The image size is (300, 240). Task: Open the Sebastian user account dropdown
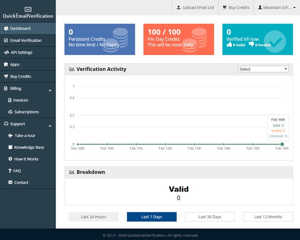click(x=277, y=7)
